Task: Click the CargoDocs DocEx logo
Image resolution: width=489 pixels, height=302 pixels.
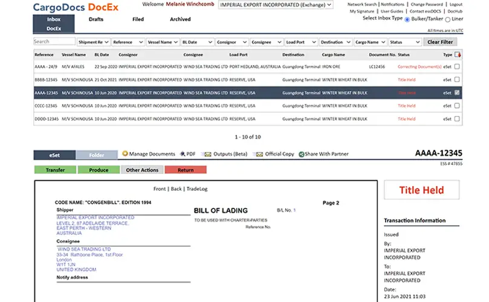Action: (x=76, y=7)
